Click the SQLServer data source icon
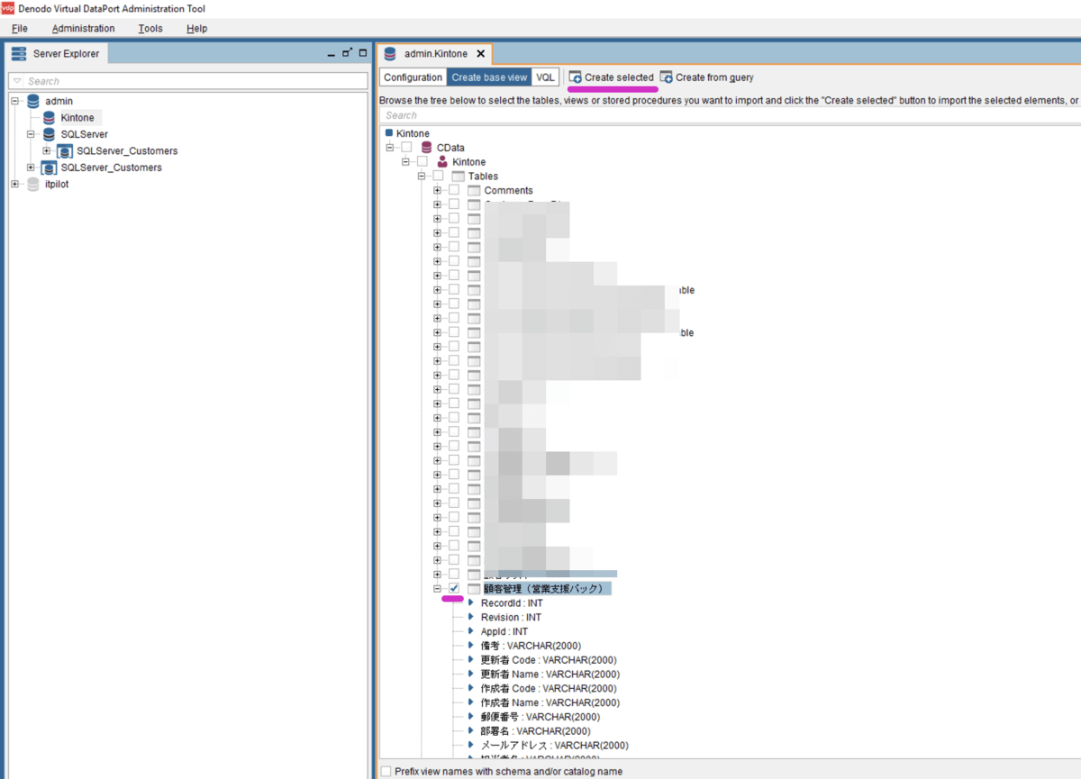1081x779 pixels. pos(50,134)
